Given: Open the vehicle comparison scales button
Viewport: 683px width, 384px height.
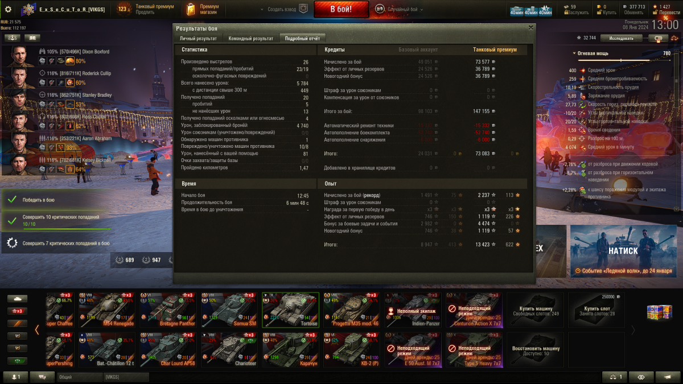Looking at the screenshot, I should (615, 377).
